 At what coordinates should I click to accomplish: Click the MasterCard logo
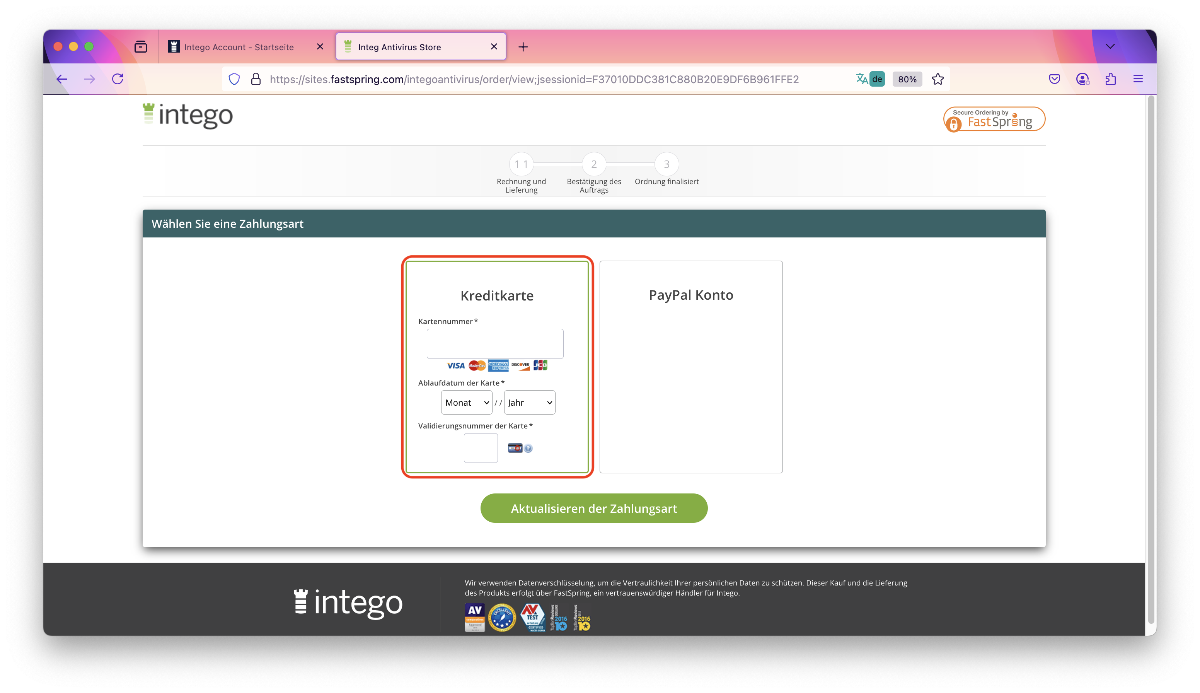click(477, 365)
